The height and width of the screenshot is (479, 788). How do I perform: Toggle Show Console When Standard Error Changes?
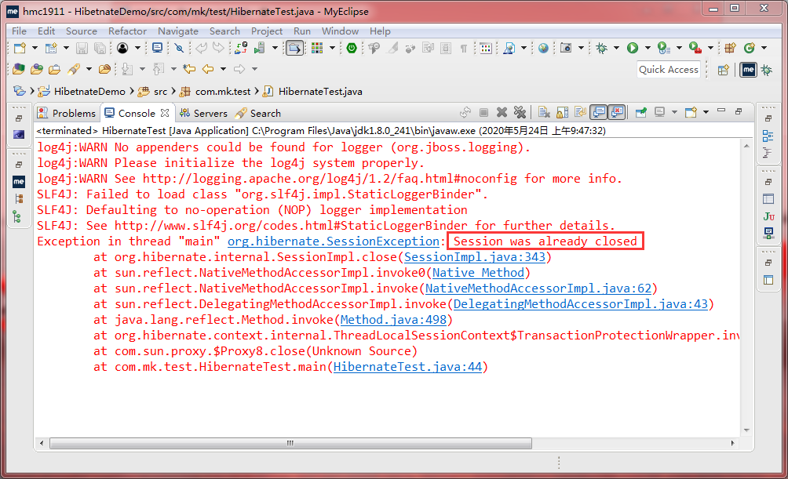click(617, 112)
